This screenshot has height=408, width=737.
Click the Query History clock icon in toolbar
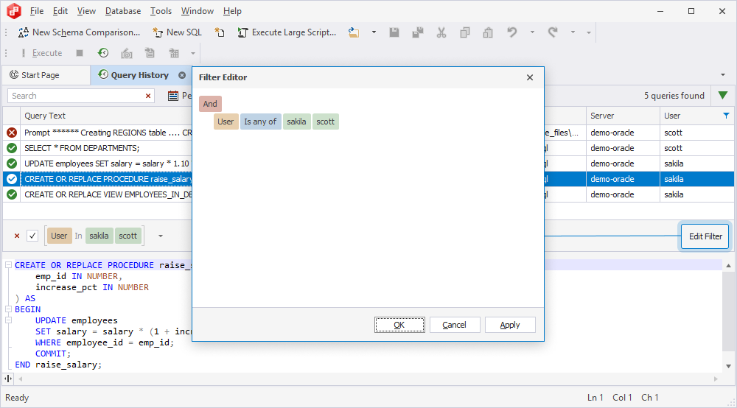[x=103, y=53]
